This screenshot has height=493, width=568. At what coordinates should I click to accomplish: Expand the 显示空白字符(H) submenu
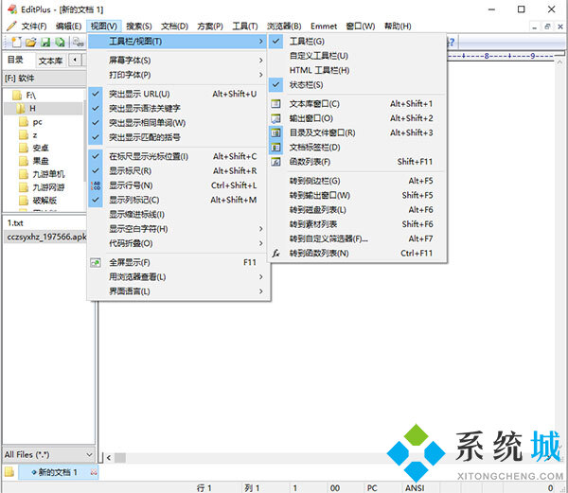[x=179, y=229]
